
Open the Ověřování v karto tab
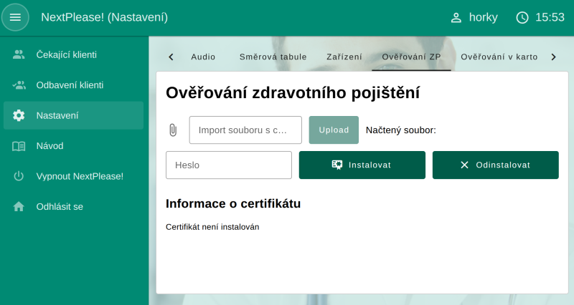(499, 57)
